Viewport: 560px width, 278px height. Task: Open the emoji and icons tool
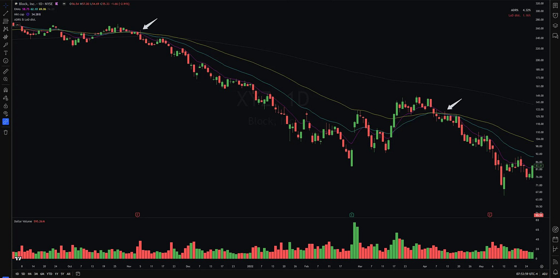point(6,61)
